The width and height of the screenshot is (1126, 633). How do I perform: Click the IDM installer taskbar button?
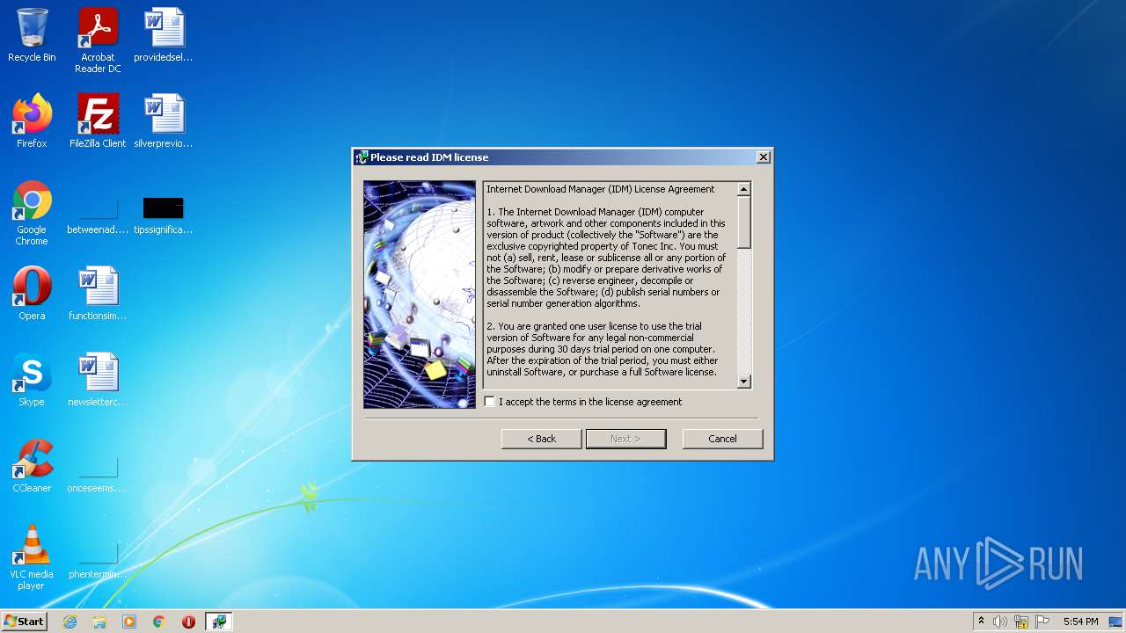(218, 622)
